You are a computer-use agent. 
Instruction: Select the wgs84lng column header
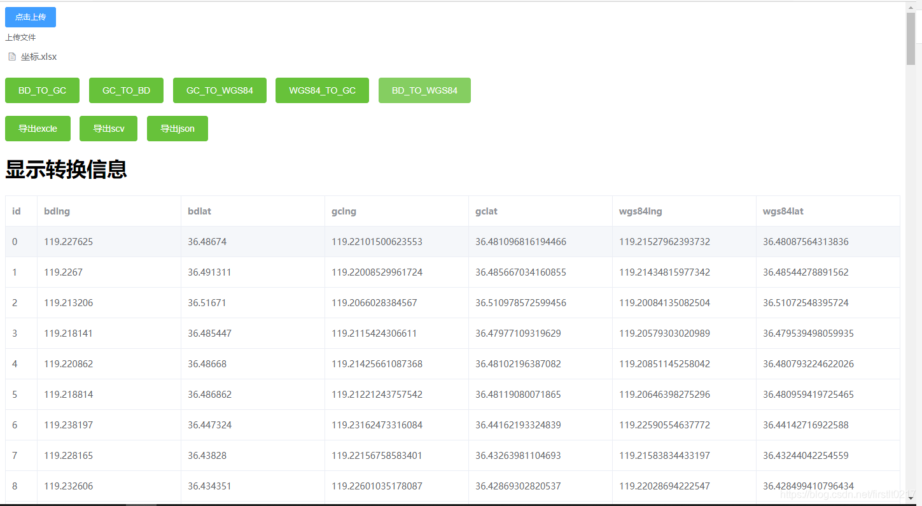(x=685, y=211)
